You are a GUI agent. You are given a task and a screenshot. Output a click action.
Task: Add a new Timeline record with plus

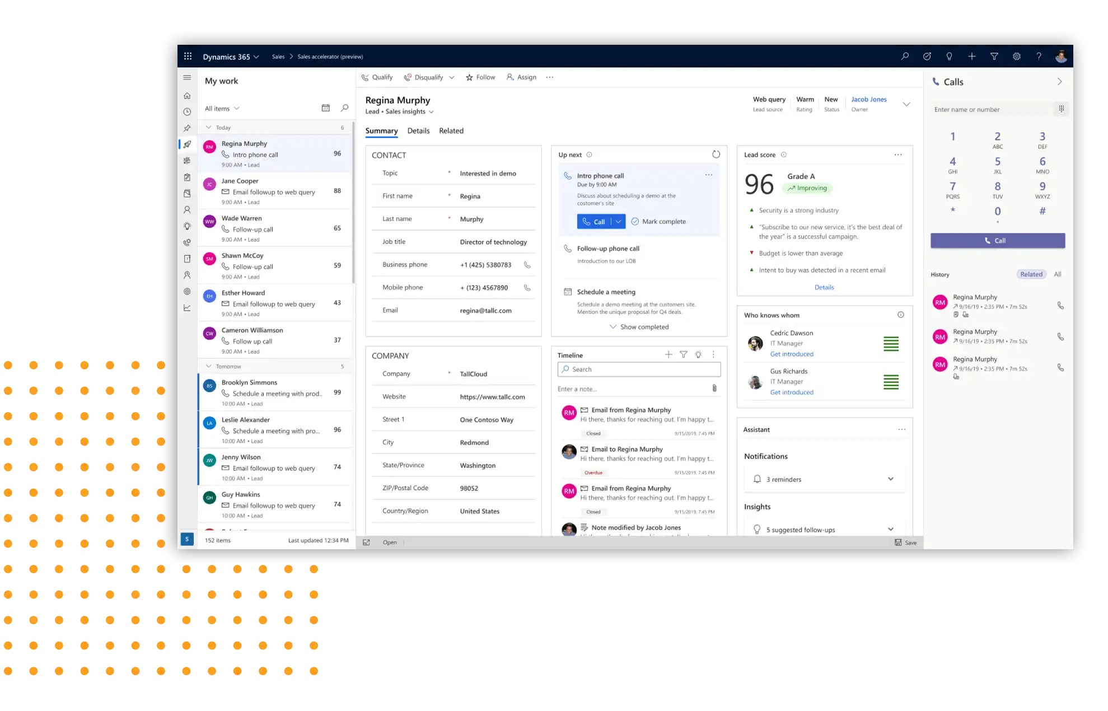tap(668, 354)
